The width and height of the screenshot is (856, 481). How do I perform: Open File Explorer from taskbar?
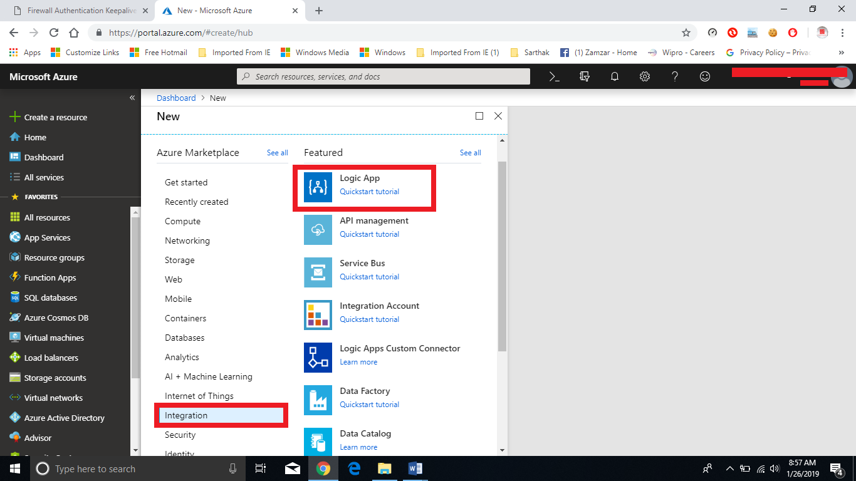(x=384, y=468)
